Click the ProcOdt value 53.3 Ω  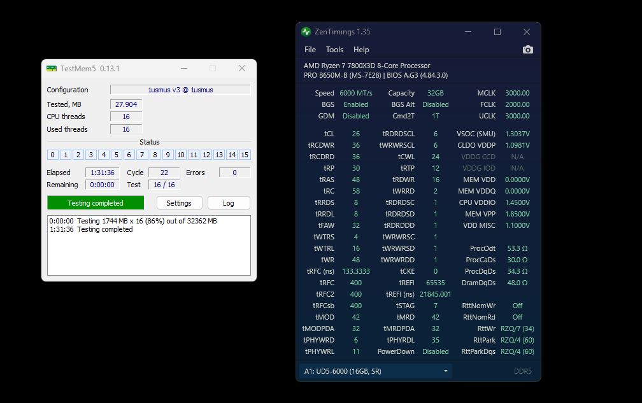[x=517, y=248]
